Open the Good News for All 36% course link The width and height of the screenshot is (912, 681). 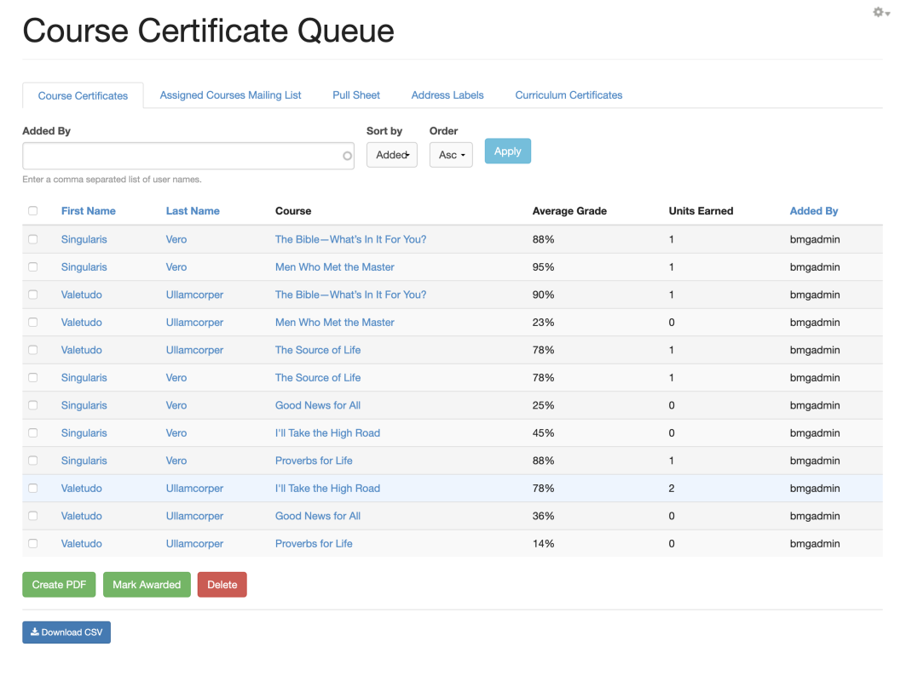point(317,516)
